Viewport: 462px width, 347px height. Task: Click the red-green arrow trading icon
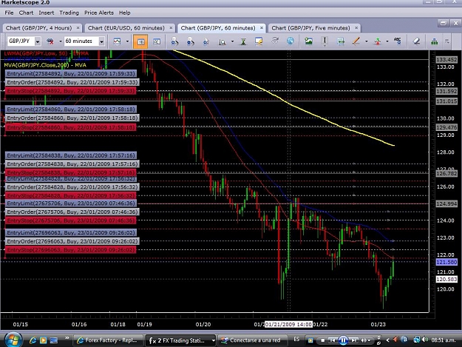pos(378,41)
